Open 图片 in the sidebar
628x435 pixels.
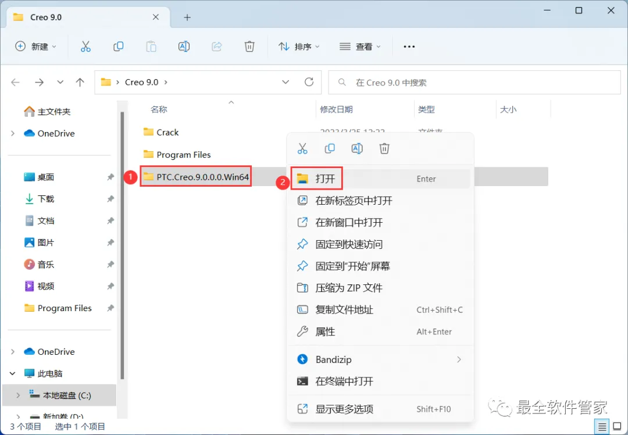pyautogui.click(x=40, y=243)
